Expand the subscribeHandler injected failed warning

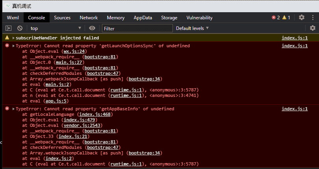tap(13, 38)
